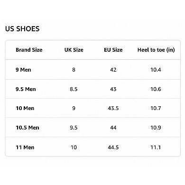Select the EU Size column header
The height and width of the screenshot is (185, 185).
(x=113, y=50)
